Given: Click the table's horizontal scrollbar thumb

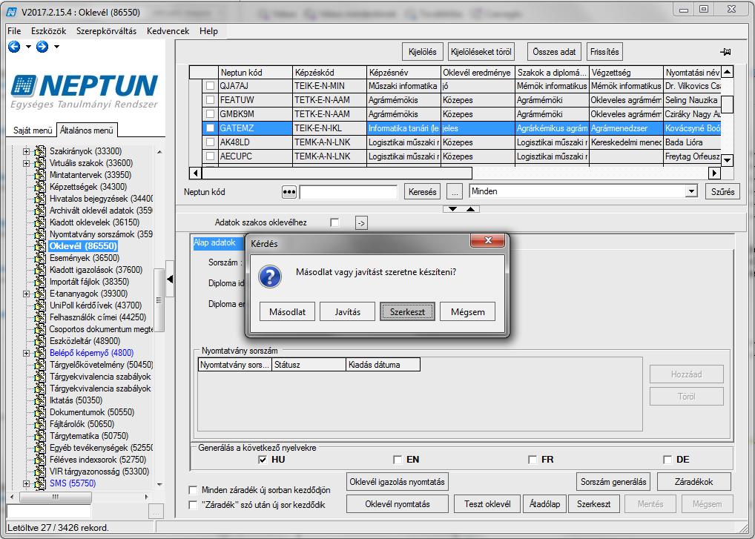Looking at the screenshot, I should (337, 173).
